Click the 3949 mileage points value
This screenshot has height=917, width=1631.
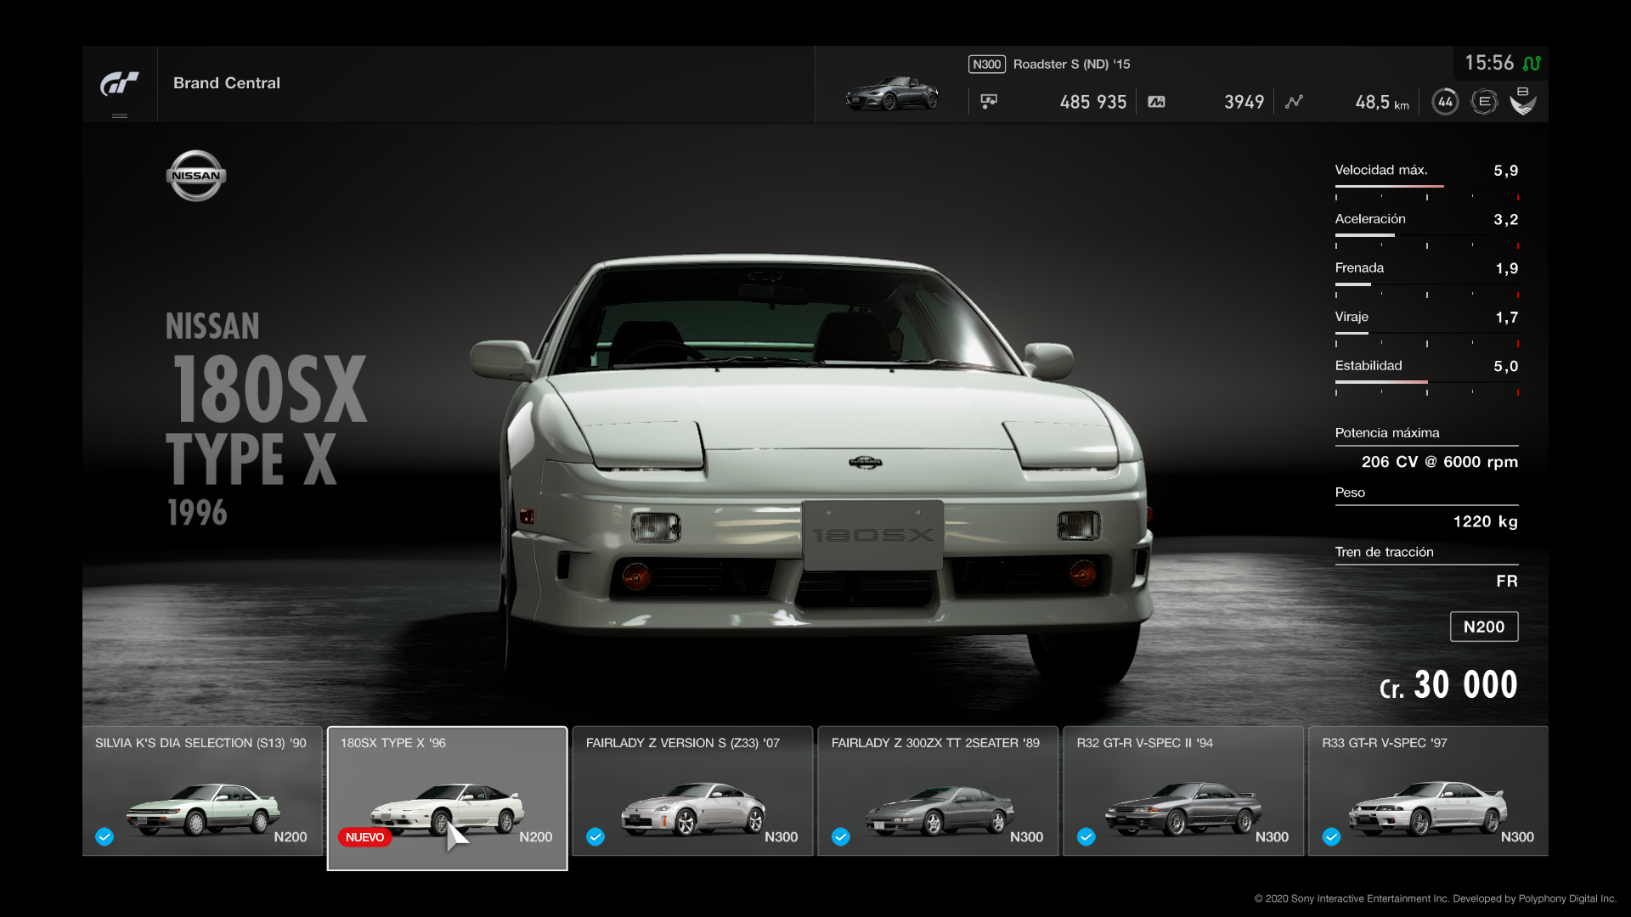(x=1244, y=102)
